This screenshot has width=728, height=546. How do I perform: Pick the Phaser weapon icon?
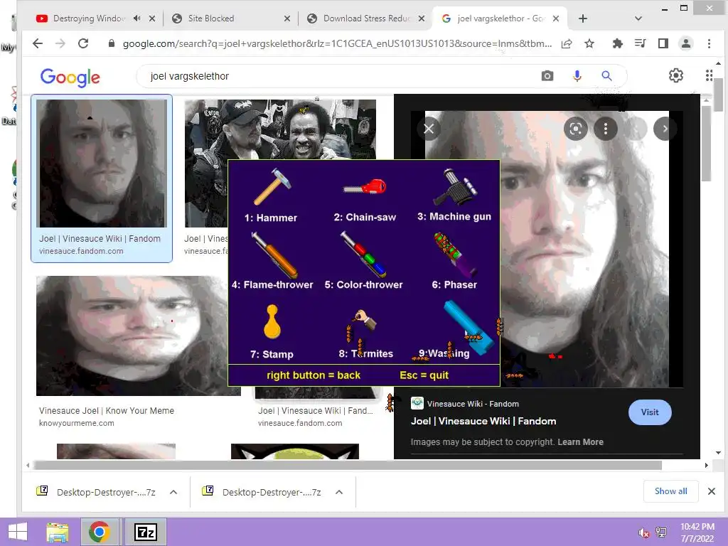point(454,255)
